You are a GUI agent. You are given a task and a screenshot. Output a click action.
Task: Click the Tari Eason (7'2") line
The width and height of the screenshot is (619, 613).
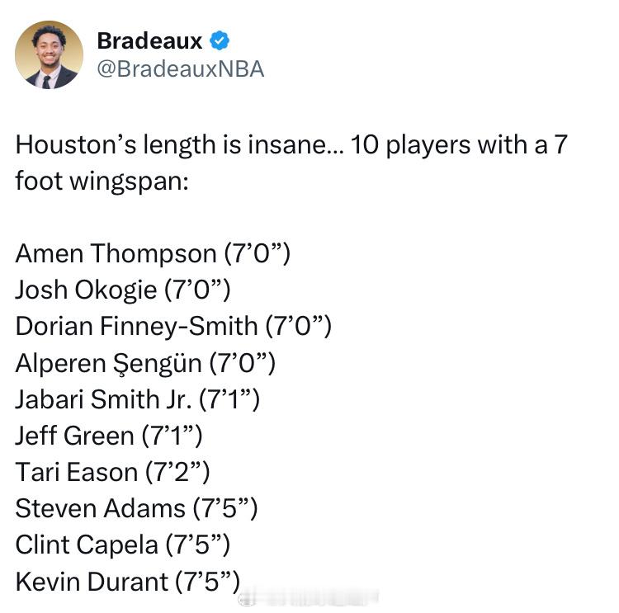pos(112,473)
